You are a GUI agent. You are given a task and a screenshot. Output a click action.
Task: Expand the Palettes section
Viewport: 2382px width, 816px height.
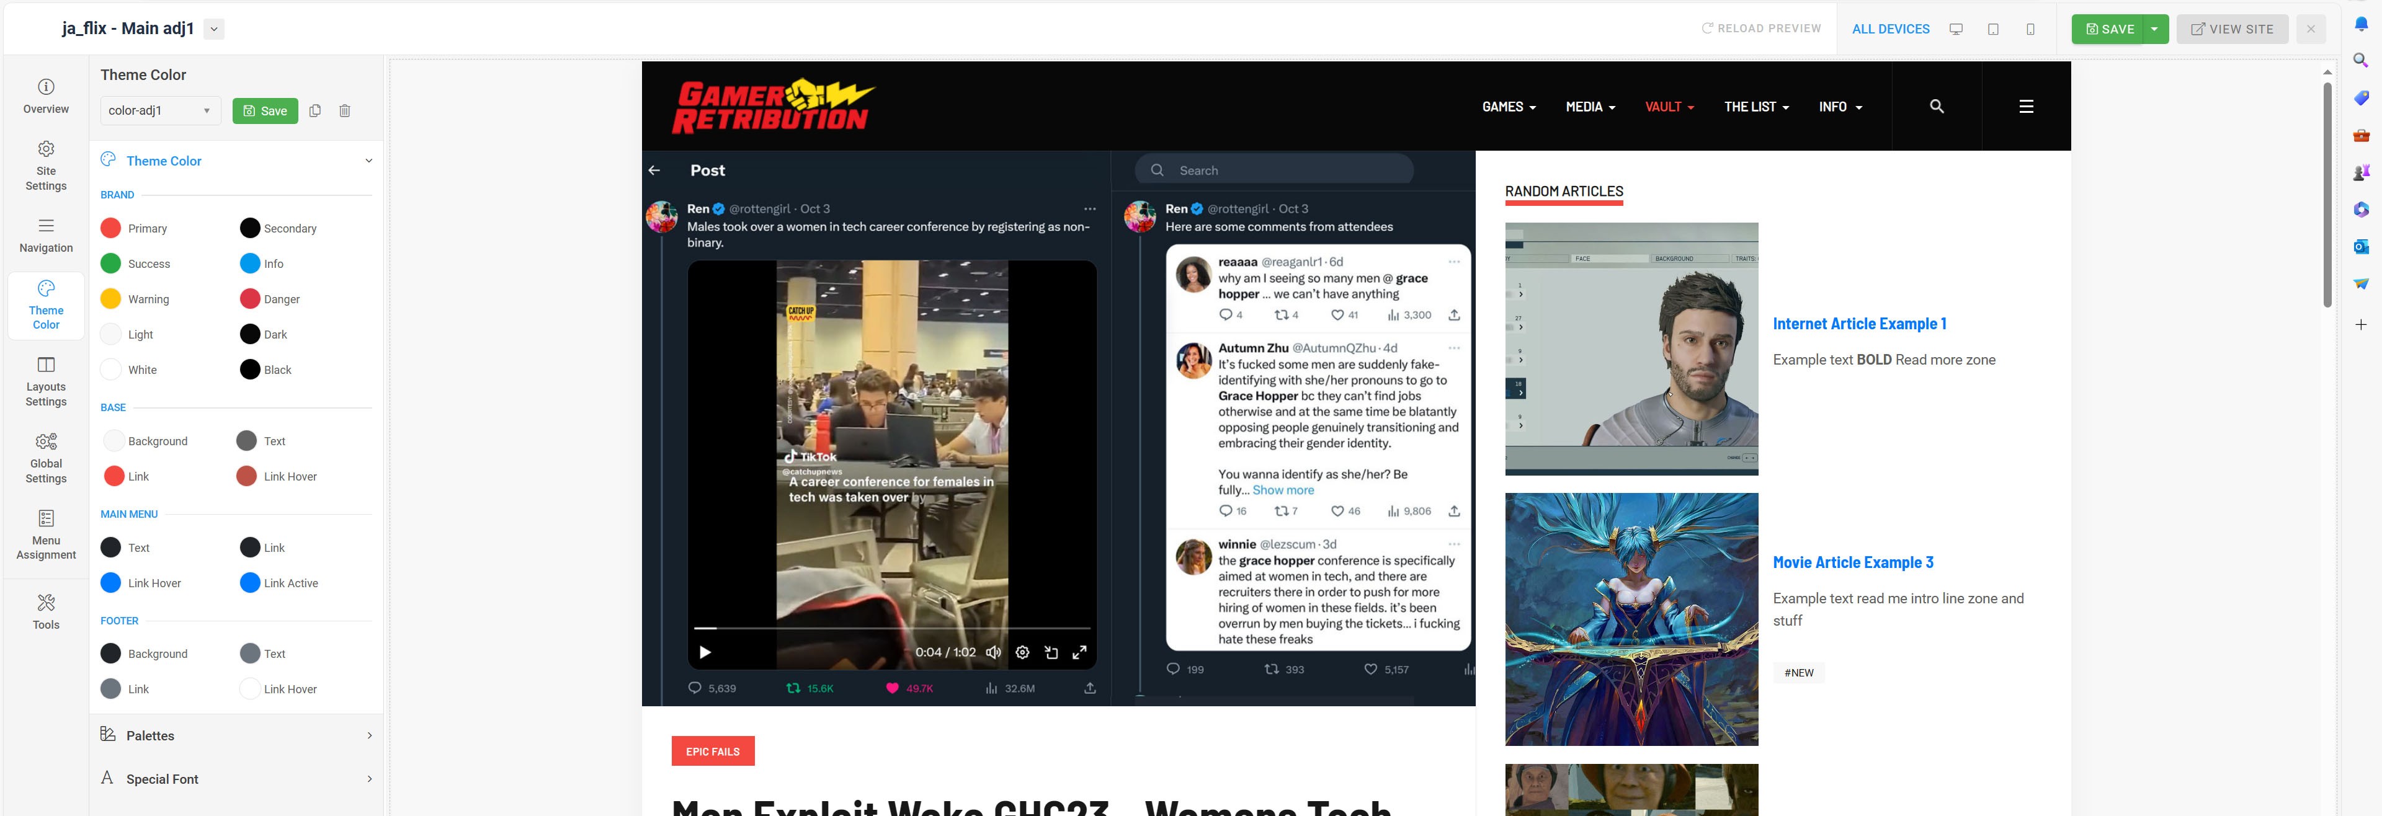(x=236, y=735)
